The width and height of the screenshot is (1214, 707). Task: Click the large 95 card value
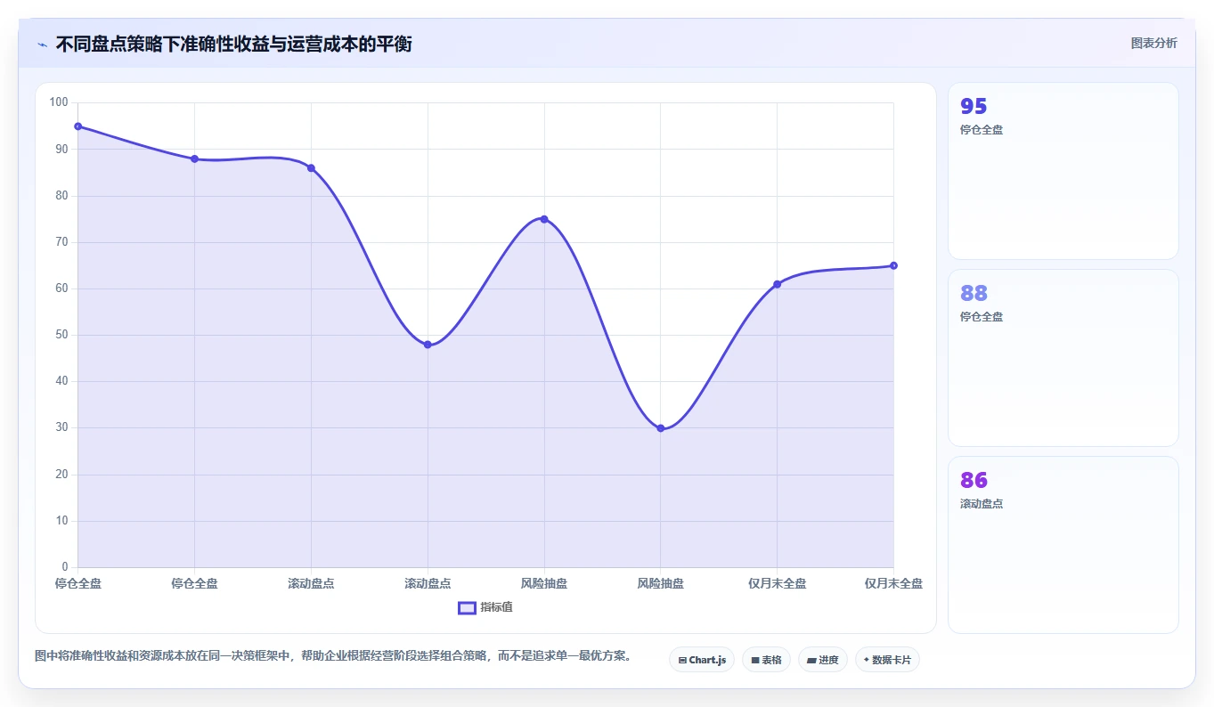[x=974, y=107]
